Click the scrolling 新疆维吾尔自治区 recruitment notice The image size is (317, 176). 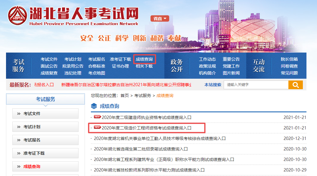(x=126, y=85)
